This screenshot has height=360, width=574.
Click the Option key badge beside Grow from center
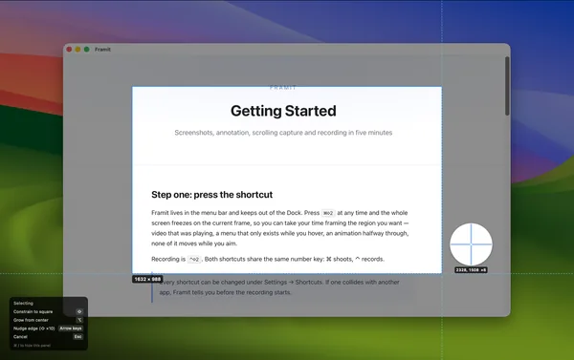[79, 320]
